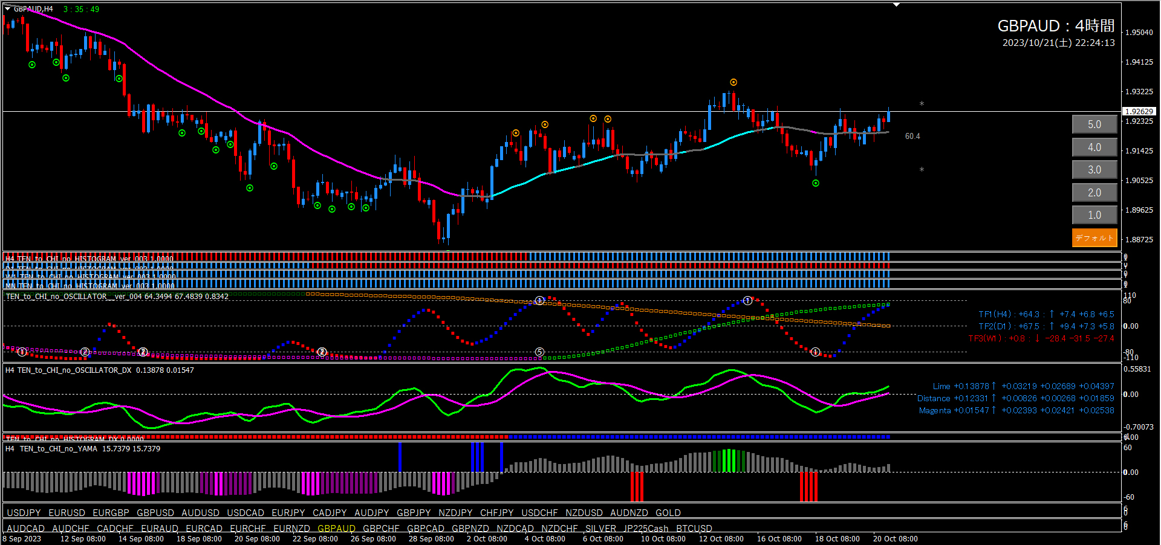Image resolution: width=1161 pixels, height=545 pixels.
Task: Click the Lime value readout
Action: (1023, 386)
